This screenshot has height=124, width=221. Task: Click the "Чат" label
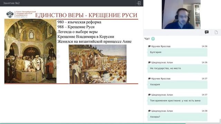pyautogui.click(x=147, y=39)
